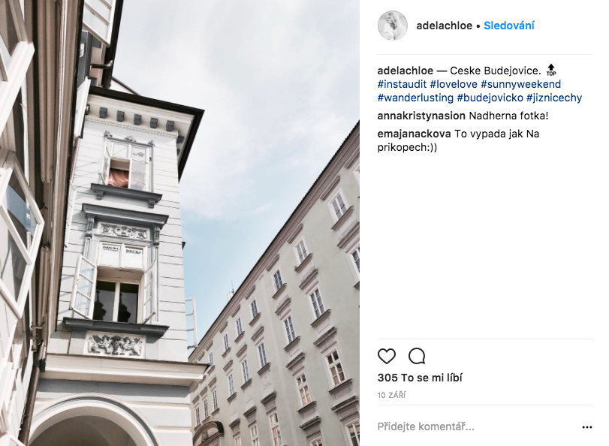Viewport: 609px width, 446px height.
Task: Open the #budejovicko hashtag
Action: click(490, 98)
